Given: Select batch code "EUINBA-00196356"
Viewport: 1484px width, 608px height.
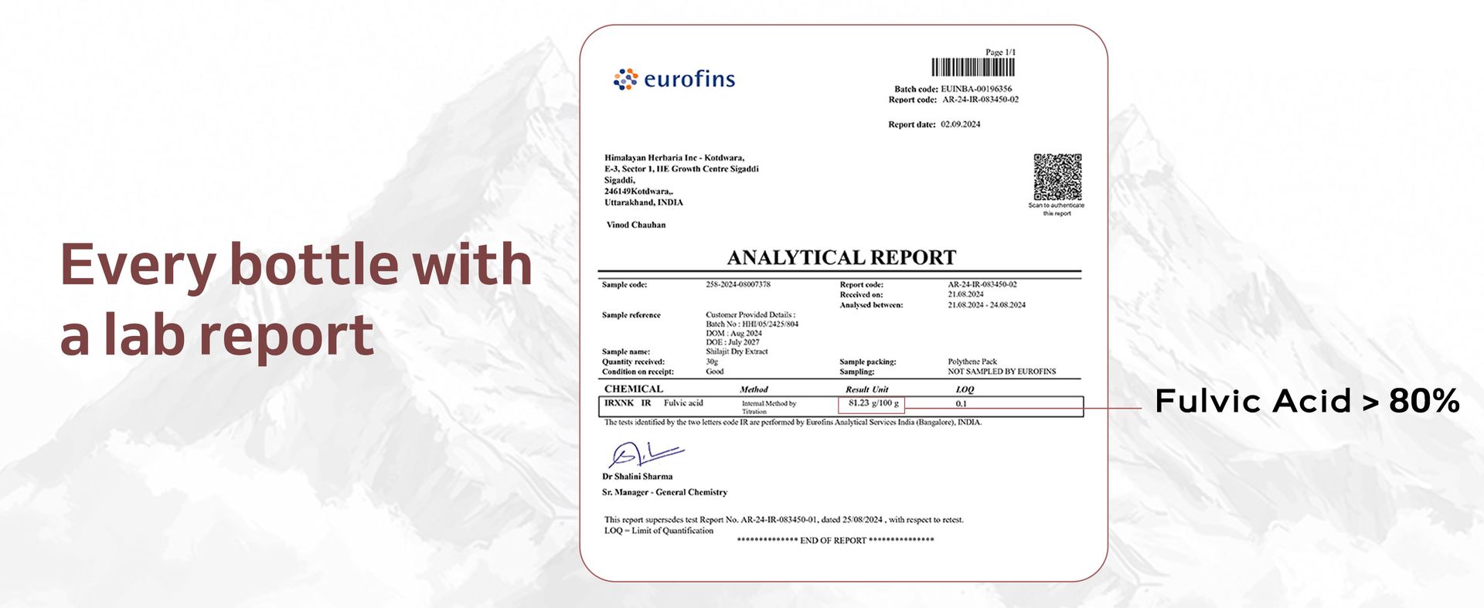Looking at the screenshot, I should click(976, 89).
